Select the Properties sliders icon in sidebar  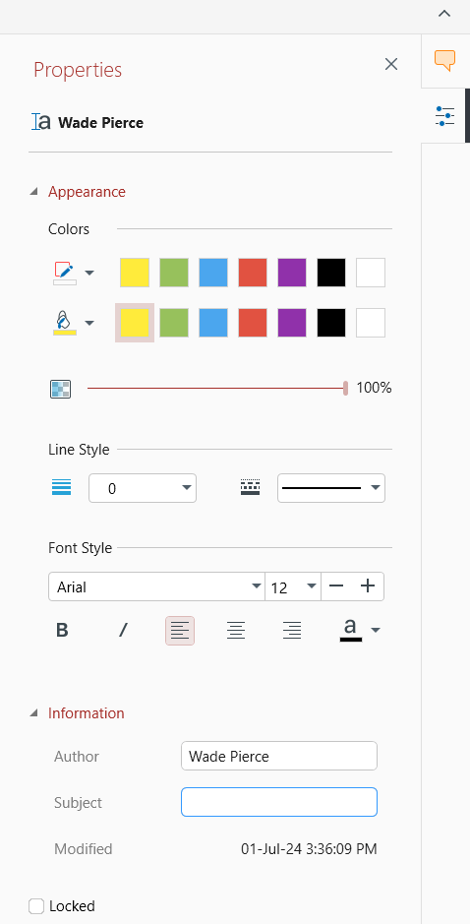click(444, 115)
